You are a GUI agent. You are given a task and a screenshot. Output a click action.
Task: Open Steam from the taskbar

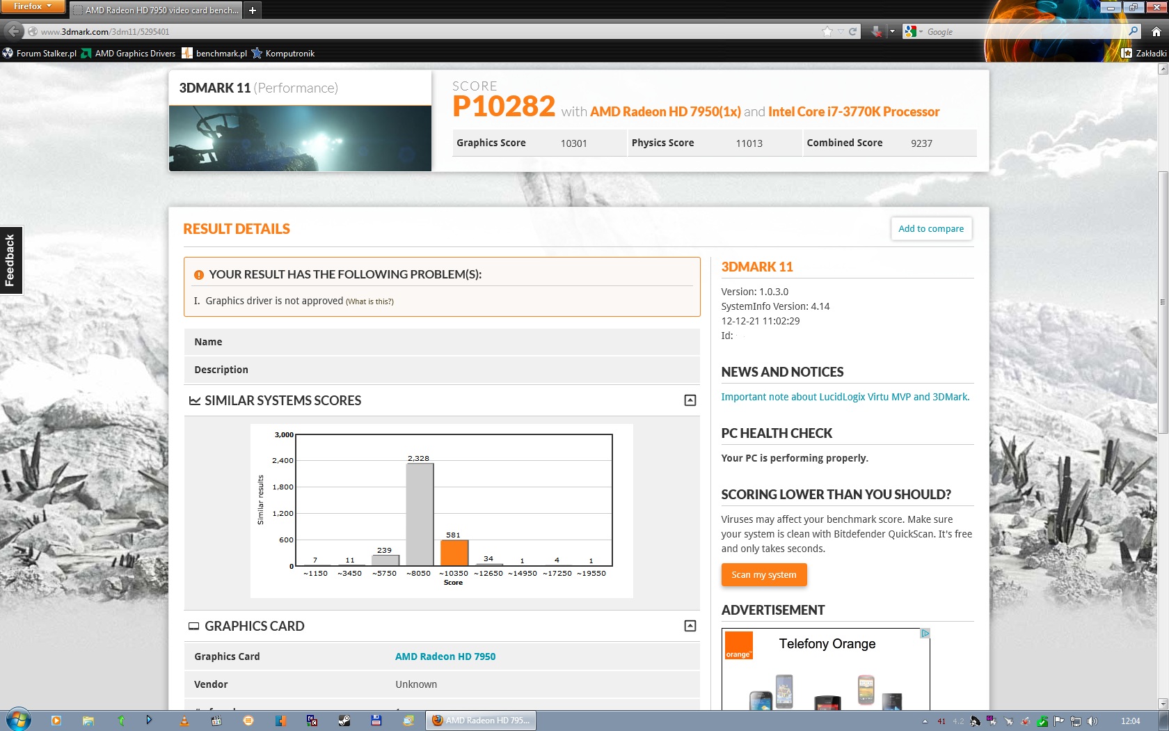click(344, 721)
